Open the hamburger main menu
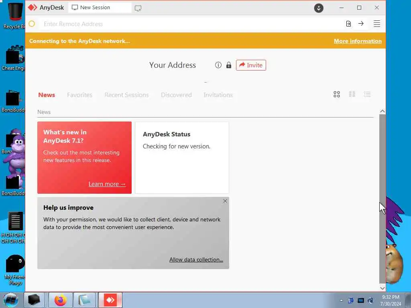Viewport: 411px width, 308px height. [x=376, y=24]
